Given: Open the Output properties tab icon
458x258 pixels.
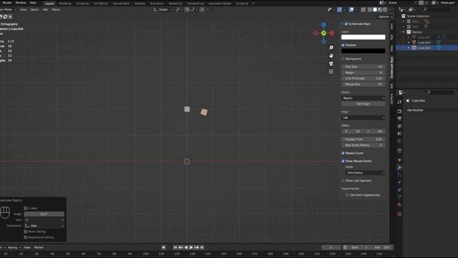Looking at the screenshot, I should click(x=399, y=118).
